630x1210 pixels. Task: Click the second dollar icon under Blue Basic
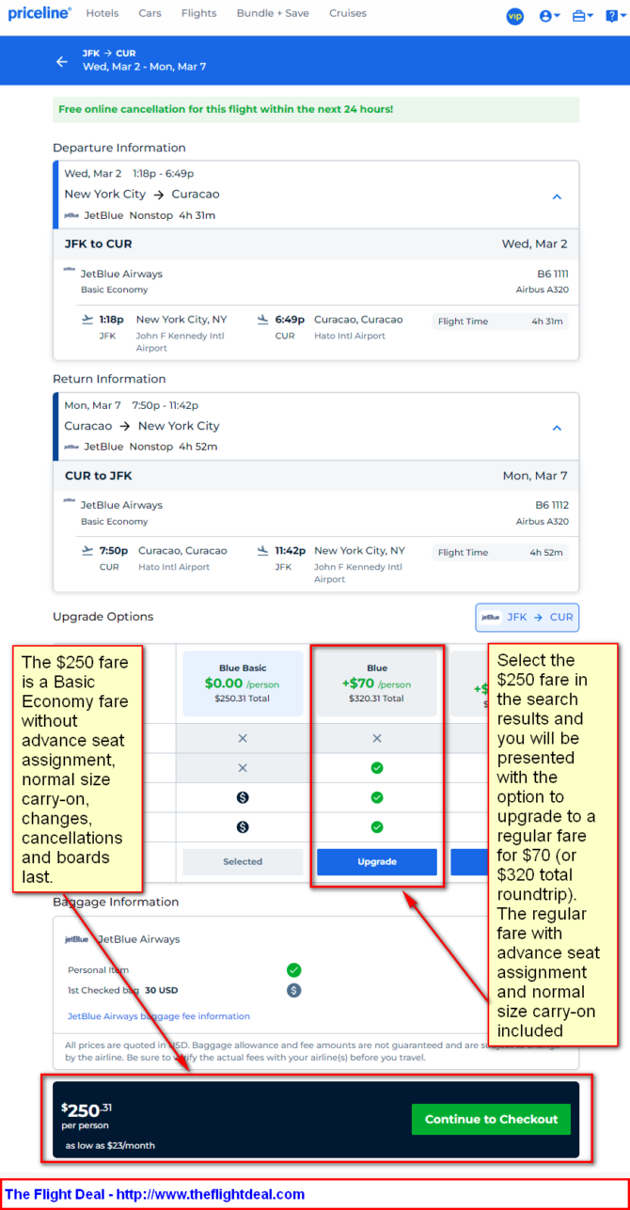[243, 827]
